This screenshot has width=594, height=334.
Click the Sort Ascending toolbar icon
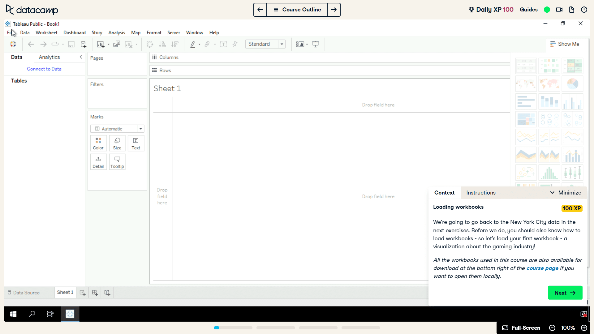pos(162,44)
